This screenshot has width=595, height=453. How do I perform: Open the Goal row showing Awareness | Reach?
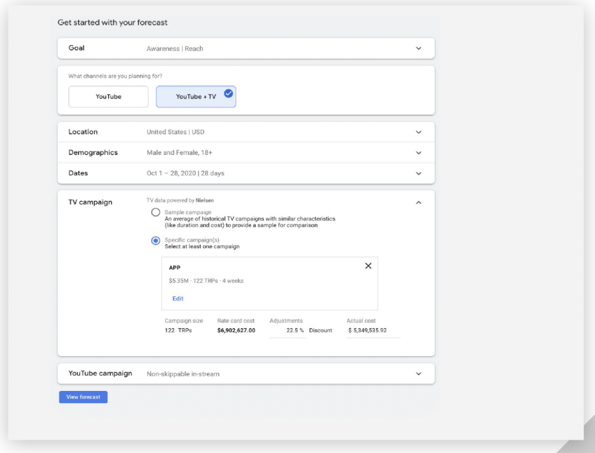click(x=175, y=49)
